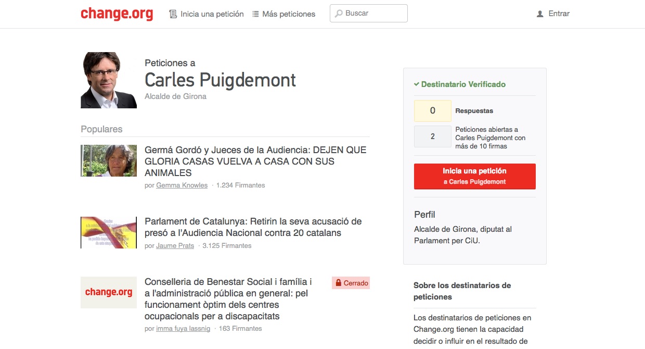
Task: Click the user icon beside Entrar
Action: [x=540, y=14]
